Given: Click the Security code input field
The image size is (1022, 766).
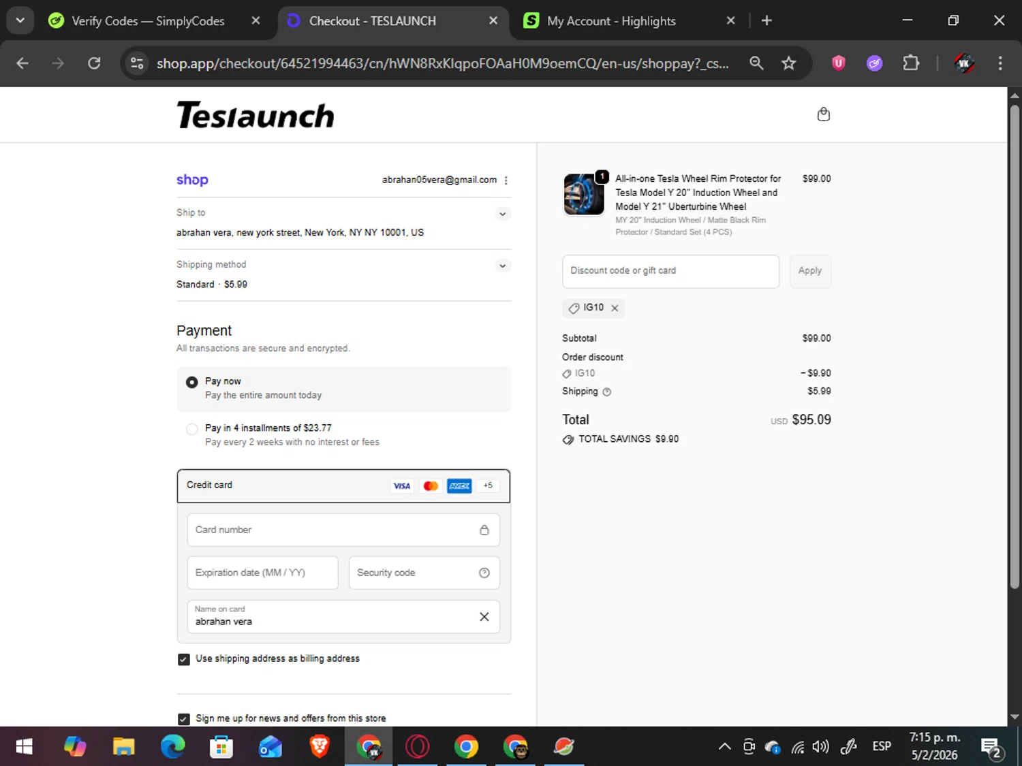Looking at the screenshot, I should pos(424,573).
